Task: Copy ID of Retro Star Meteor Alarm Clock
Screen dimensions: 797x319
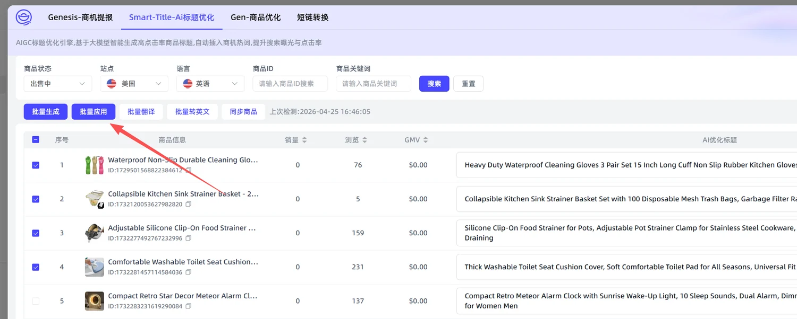Action: click(x=188, y=306)
